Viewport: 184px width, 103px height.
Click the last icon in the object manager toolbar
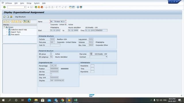tap(28, 21)
